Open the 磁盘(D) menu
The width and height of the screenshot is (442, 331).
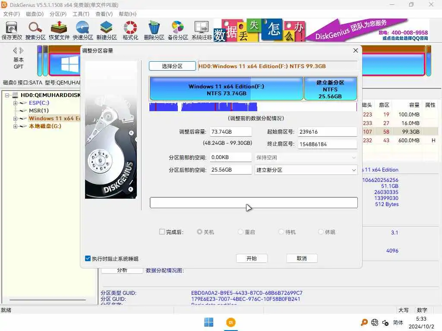pyautogui.click(x=35, y=14)
